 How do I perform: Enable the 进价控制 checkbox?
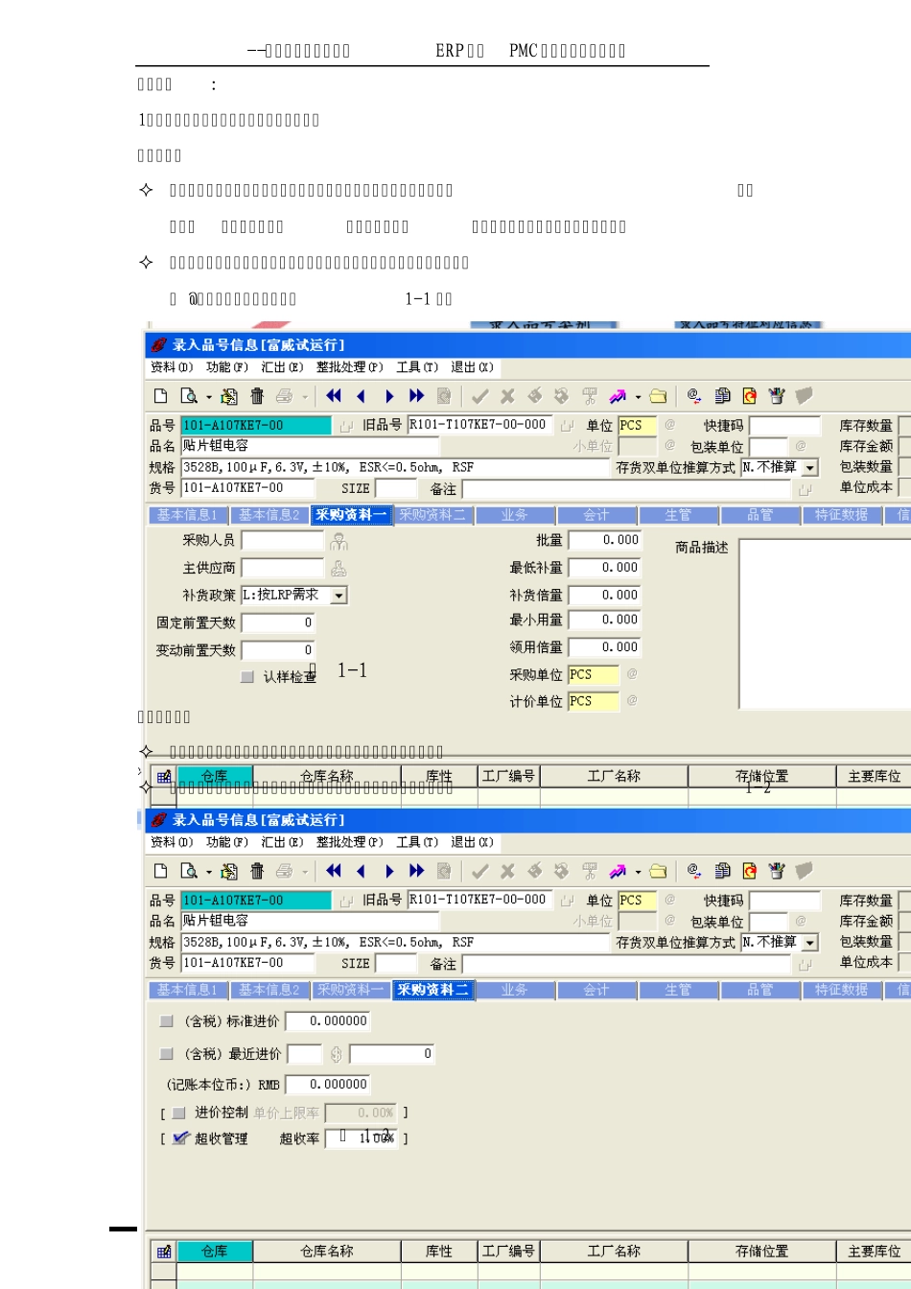tap(179, 1113)
